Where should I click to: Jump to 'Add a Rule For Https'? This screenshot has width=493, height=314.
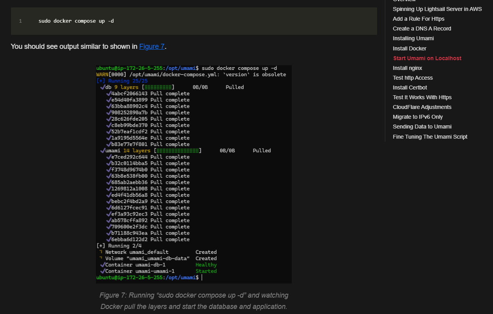pos(418,19)
